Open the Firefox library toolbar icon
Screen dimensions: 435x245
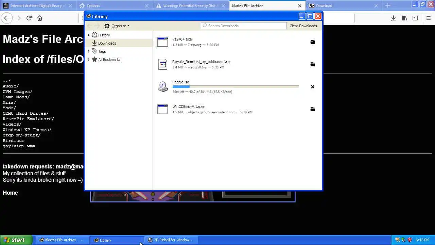[404, 18]
